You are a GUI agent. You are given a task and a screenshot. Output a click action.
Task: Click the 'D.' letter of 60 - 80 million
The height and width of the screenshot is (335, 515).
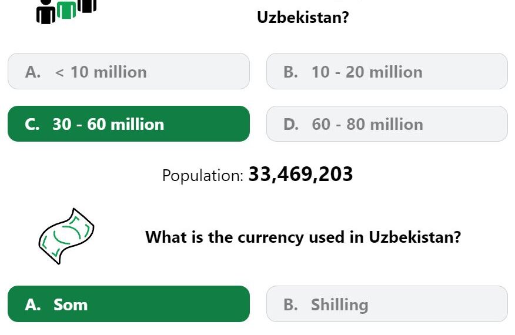(291, 125)
